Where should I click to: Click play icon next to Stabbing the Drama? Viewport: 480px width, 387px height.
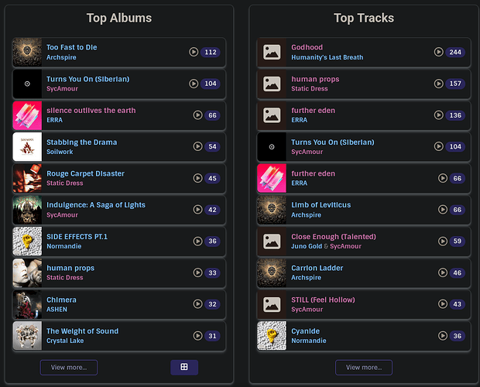[197, 147]
